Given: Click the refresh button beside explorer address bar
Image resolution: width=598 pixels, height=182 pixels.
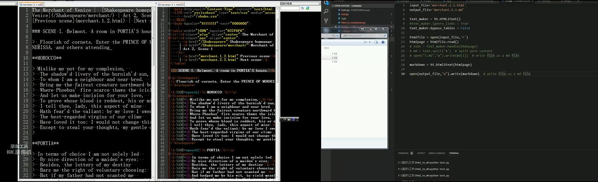Looking at the screenshot, I should [337, 36].
